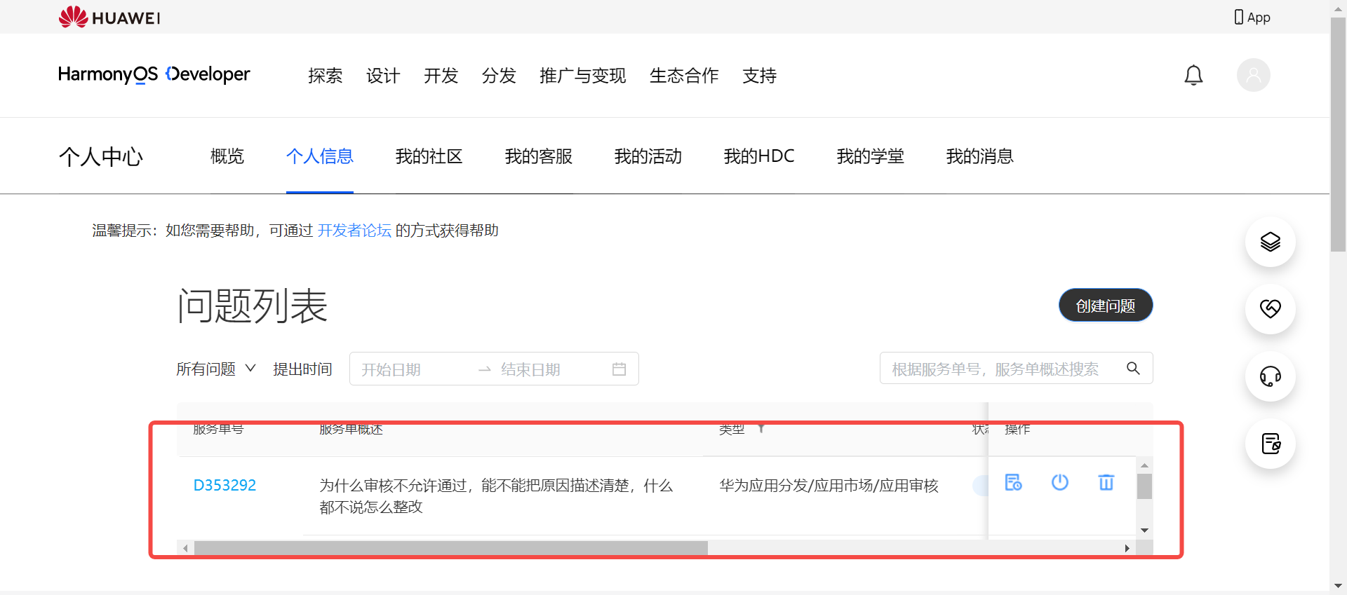Switch to the 我的活动 tab

point(648,156)
